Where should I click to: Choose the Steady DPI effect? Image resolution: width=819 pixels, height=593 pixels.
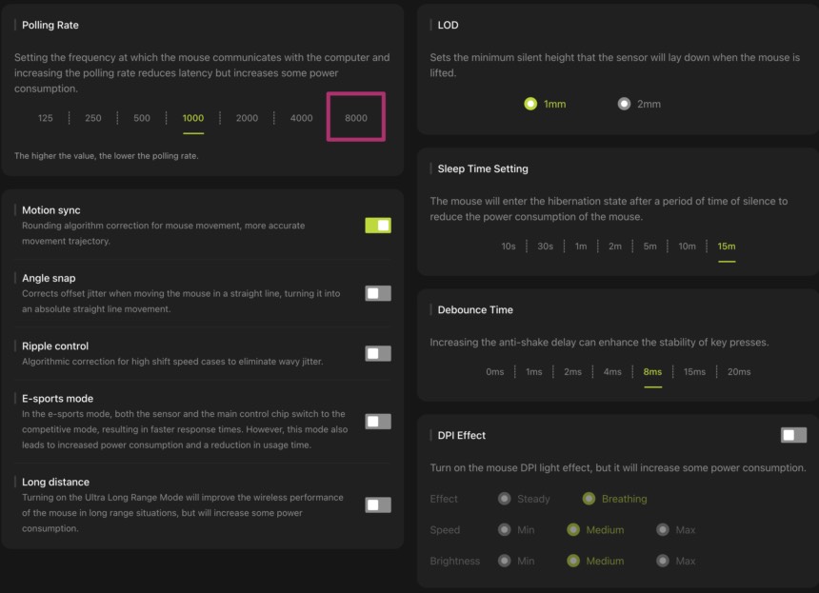504,499
